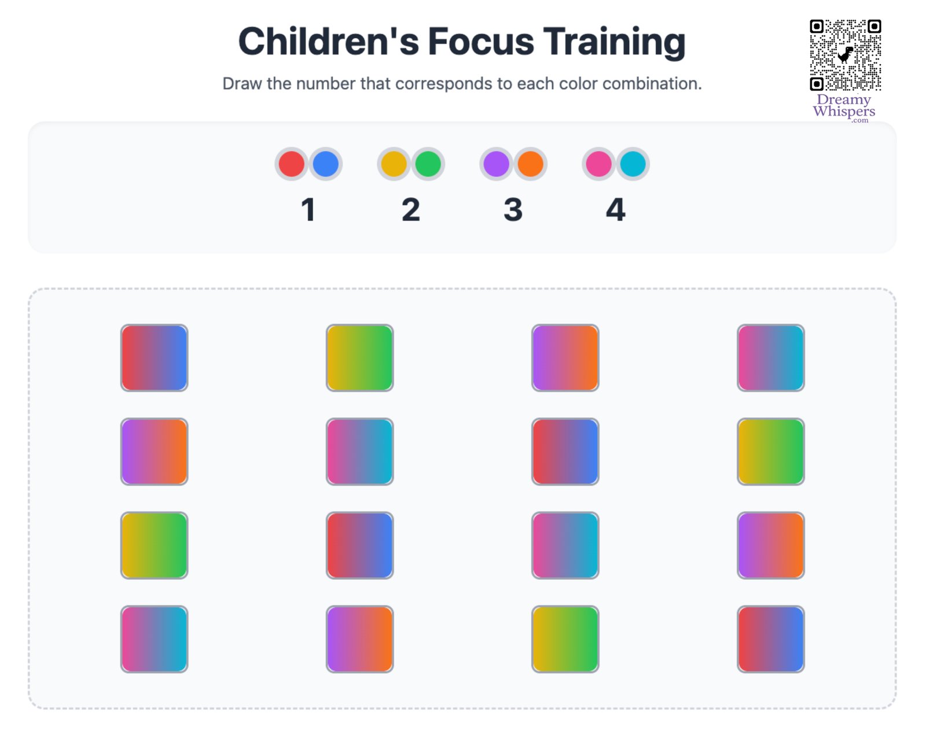The image size is (926, 740).
Task: Select the cyan circle above number 4
Action: click(x=633, y=164)
